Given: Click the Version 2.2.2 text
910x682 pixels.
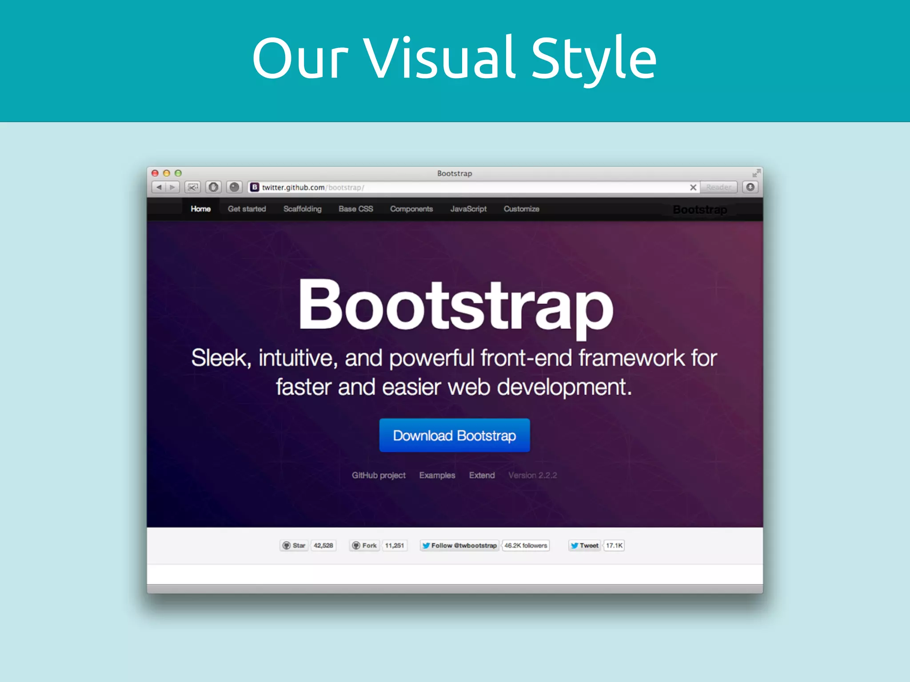Looking at the screenshot, I should point(533,475).
